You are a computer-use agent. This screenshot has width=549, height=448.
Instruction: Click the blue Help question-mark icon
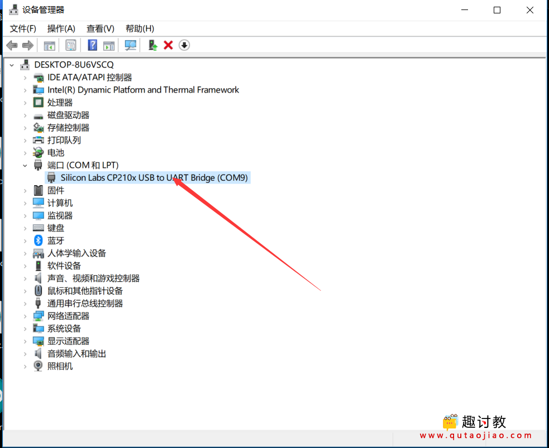tap(93, 45)
